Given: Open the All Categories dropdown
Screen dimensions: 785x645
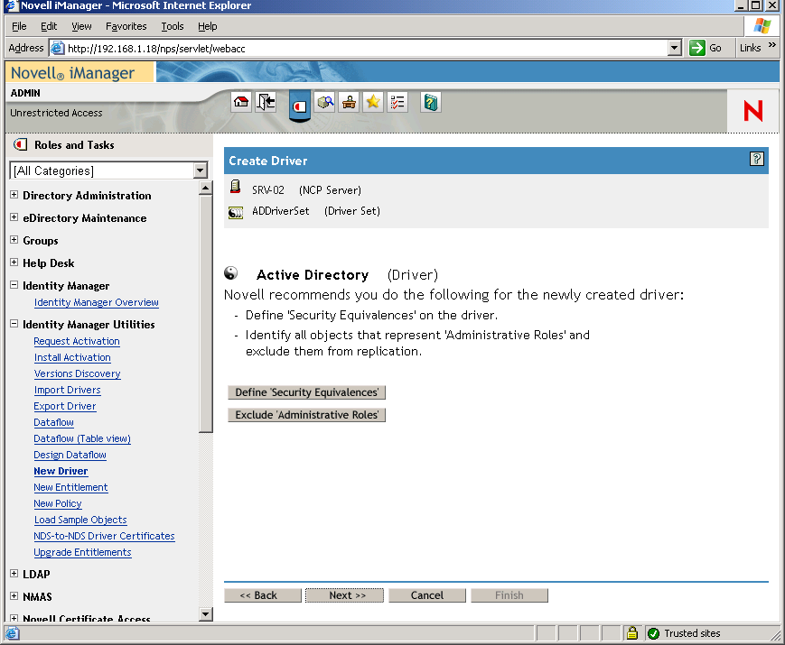Looking at the screenshot, I should click(201, 170).
